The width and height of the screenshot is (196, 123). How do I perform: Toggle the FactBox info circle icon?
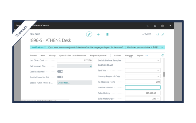click(x=163, y=56)
